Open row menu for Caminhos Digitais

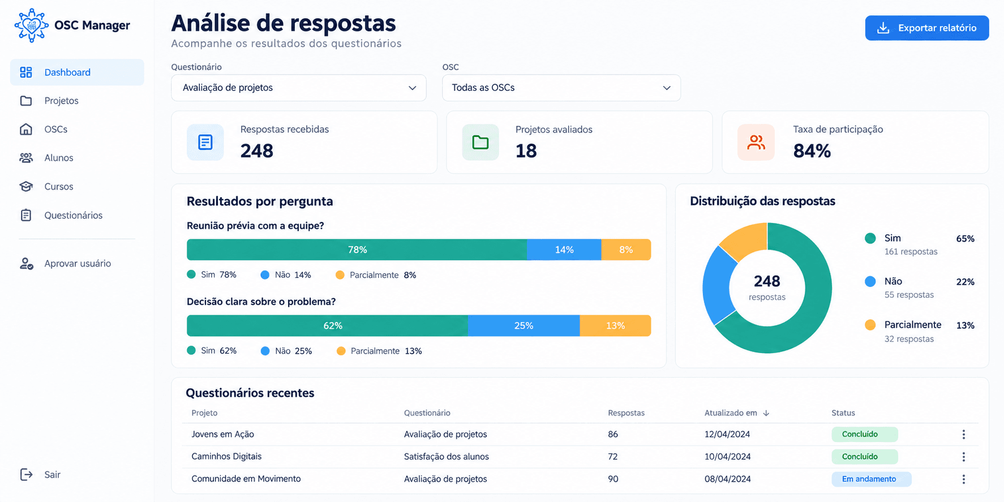pos(963,457)
